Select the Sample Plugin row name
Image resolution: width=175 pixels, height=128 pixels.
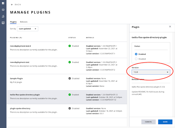(x=16, y=78)
